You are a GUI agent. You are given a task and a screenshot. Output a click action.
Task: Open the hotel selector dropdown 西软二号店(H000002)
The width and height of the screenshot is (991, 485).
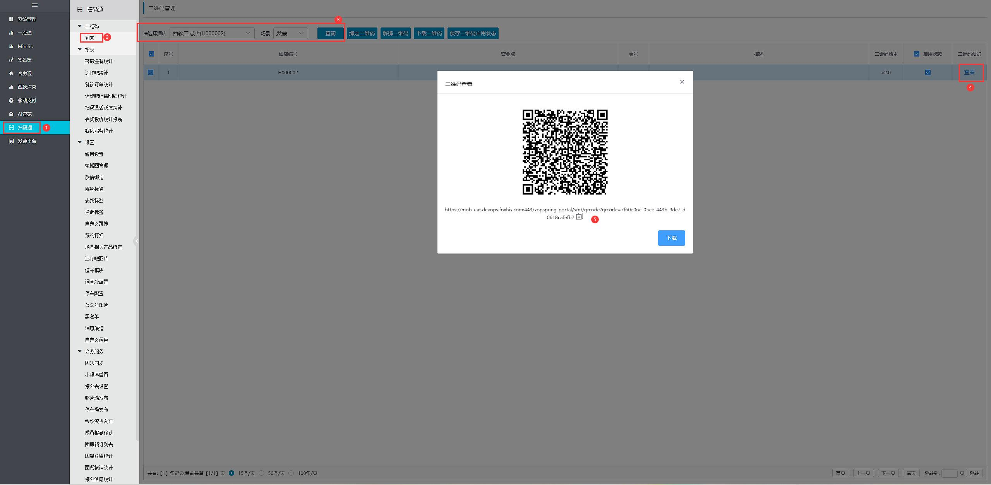(212, 33)
